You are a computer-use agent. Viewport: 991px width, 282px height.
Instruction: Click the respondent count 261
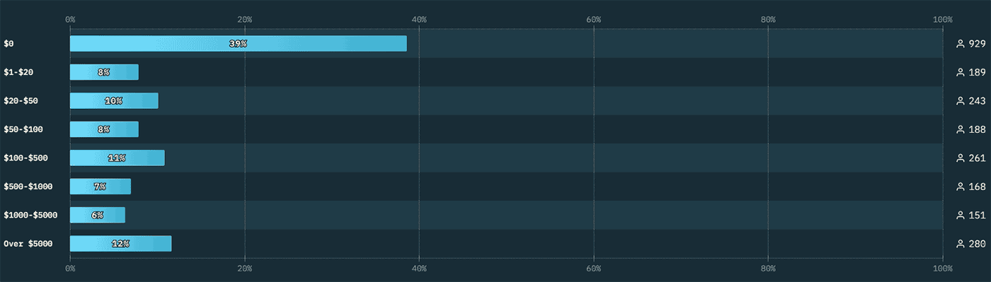coord(978,158)
